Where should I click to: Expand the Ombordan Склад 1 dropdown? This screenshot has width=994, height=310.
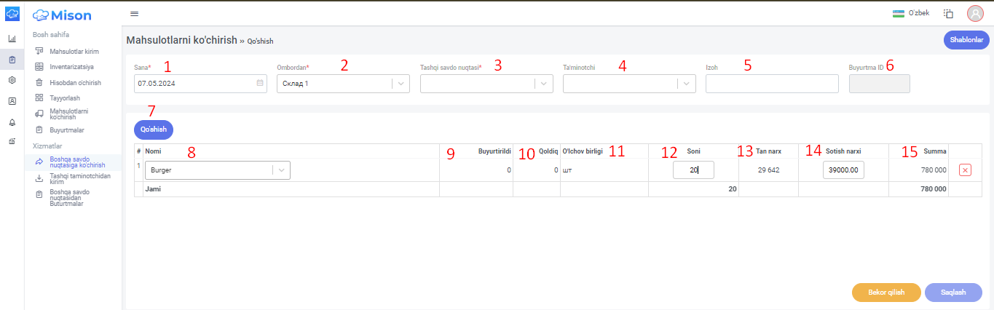[343, 84]
